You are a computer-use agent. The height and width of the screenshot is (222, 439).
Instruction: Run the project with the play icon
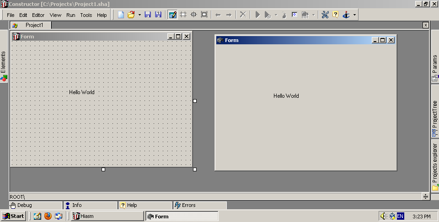pyautogui.click(x=257, y=15)
